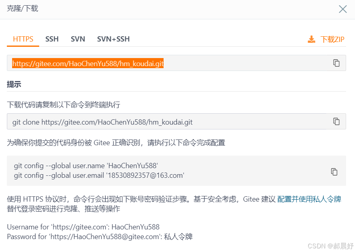The width and height of the screenshot is (355, 252).
Task: Copy the git config commands
Action: coord(334,172)
